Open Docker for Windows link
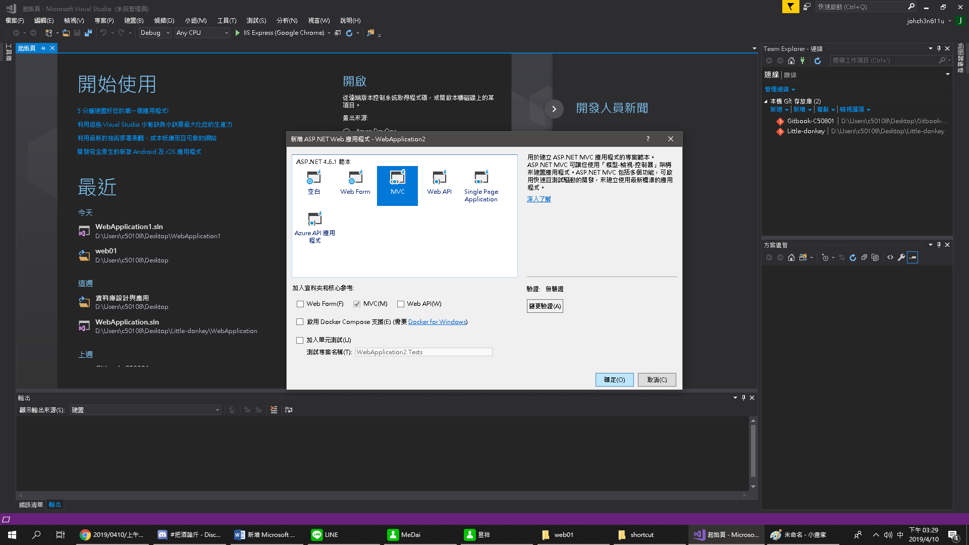969x545 pixels. coord(437,322)
